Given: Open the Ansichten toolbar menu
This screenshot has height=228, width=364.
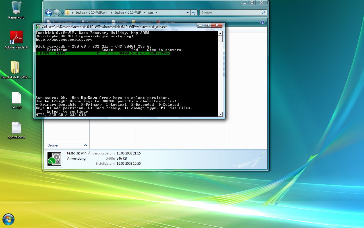Looking at the screenshot, I should pos(94,22).
